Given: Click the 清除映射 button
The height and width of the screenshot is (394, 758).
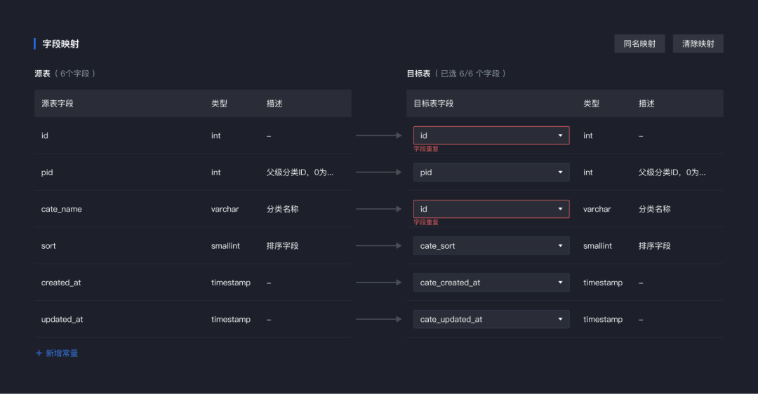Looking at the screenshot, I should (x=698, y=43).
